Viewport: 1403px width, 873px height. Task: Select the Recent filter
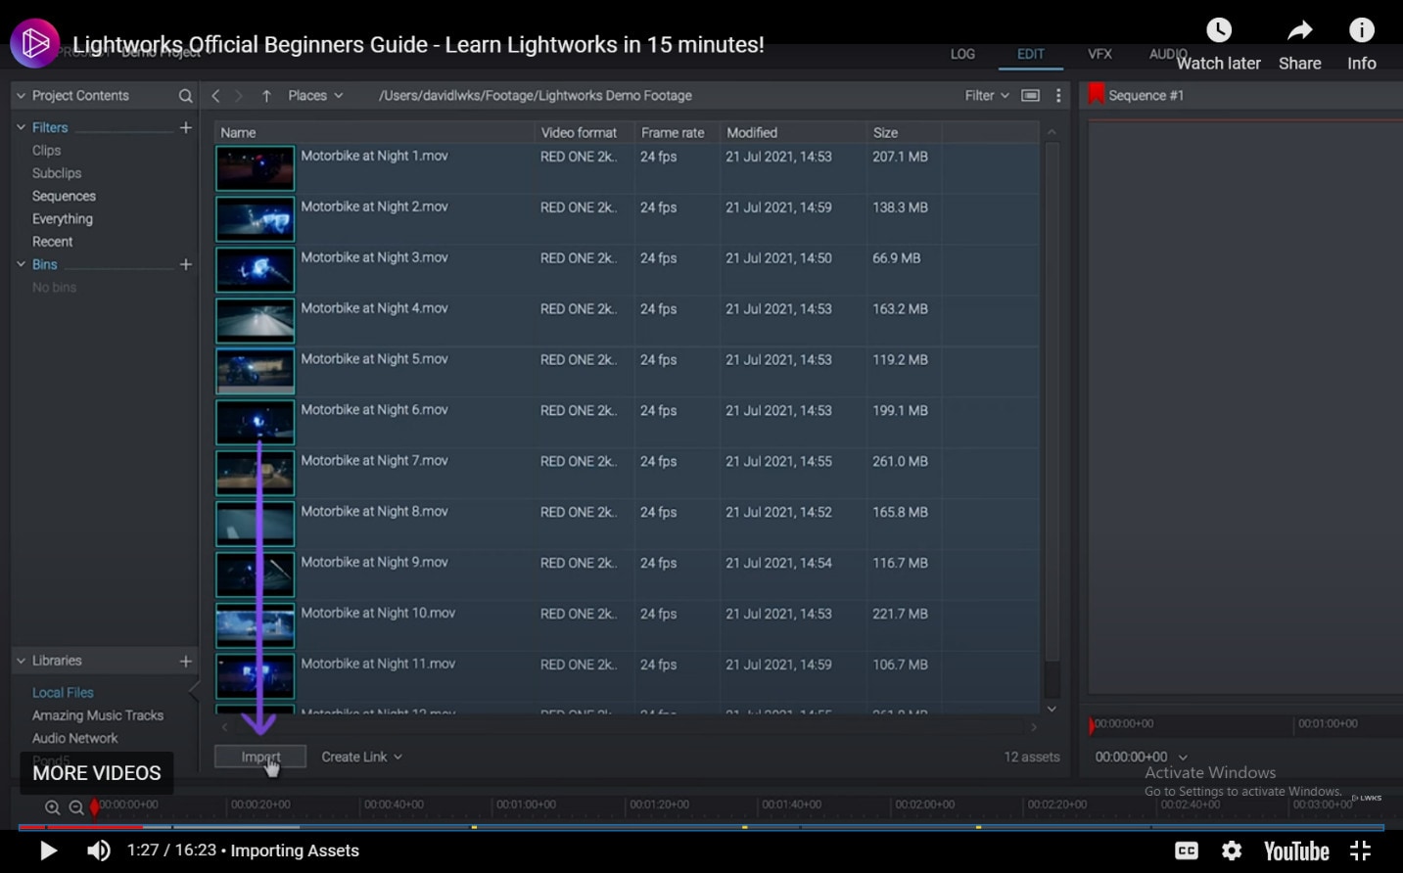tap(52, 242)
